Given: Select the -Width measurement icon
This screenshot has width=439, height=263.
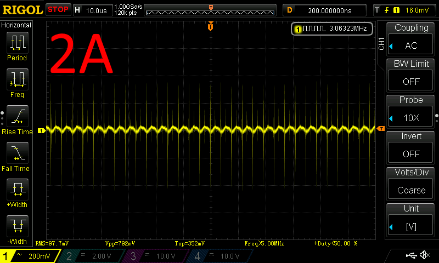Looking at the screenshot, I should click(18, 226).
